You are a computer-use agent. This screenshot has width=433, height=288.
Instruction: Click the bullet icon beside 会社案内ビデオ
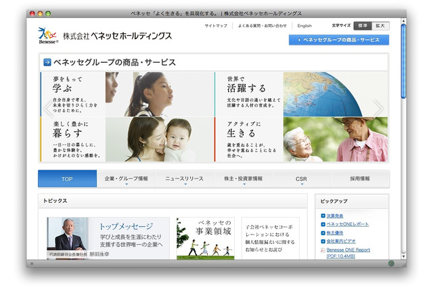click(323, 241)
